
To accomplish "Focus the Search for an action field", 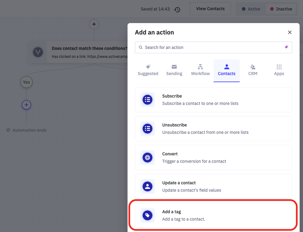I will 209,47.
